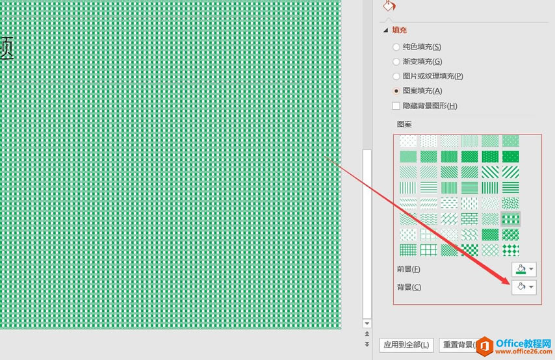Use the horizontal brick pattern
This screenshot has width=555, height=360.
(x=470, y=219)
